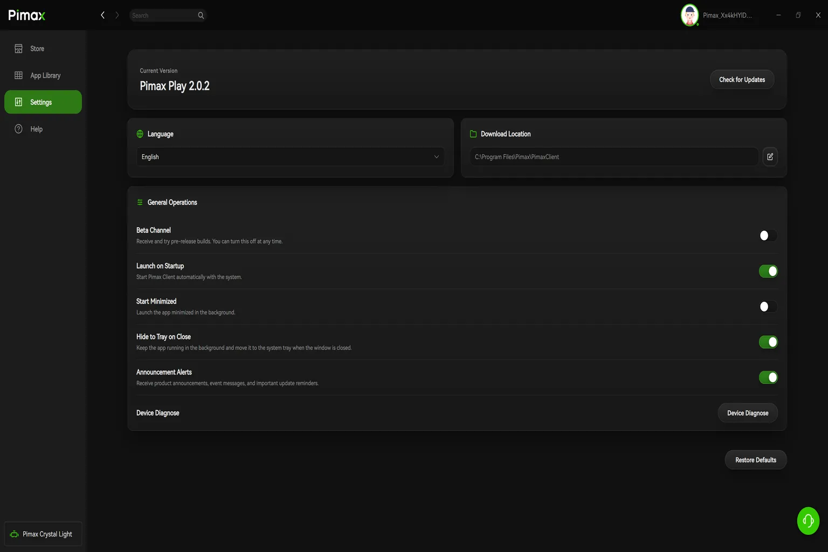Click the General Operations list icon
Viewport: 828px width, 552px height.
coord(140,202)
